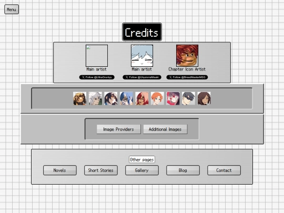Follow @UltraGruntyy on X
The image size is (284, 213).
coord(97,77)
